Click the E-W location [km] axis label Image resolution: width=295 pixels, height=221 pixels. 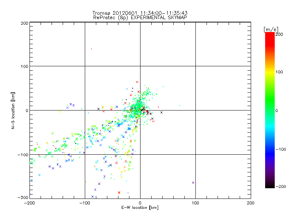tap(140, 208)
